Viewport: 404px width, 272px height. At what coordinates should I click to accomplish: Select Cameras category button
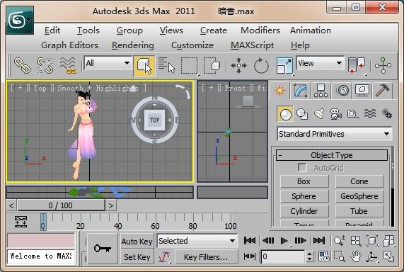pyautogui.click(x=335, y=114)
